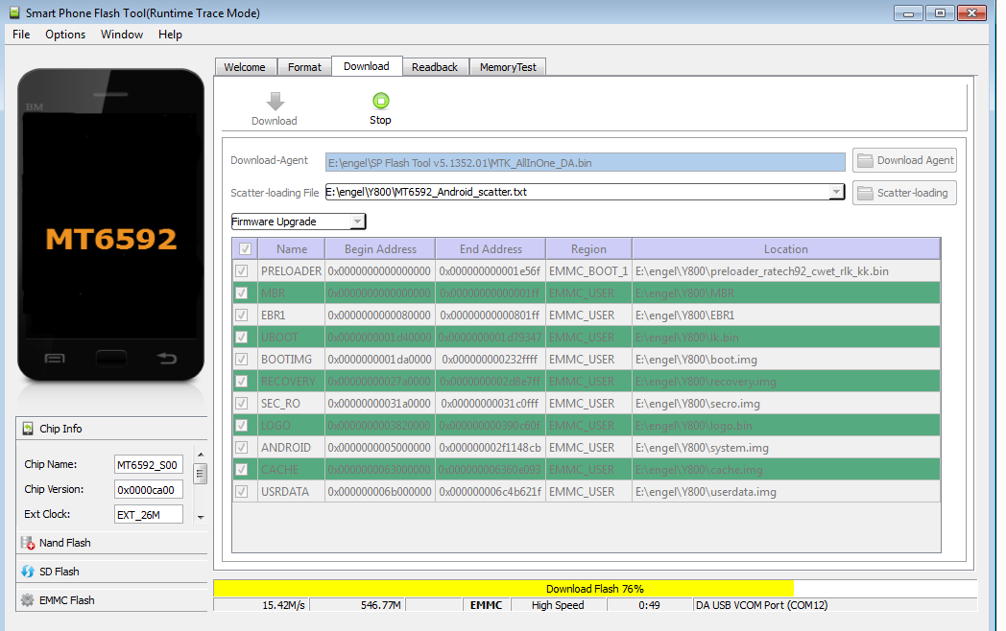Open the Nand Flash section
1006x631 pixels.
tap(64, 543)
